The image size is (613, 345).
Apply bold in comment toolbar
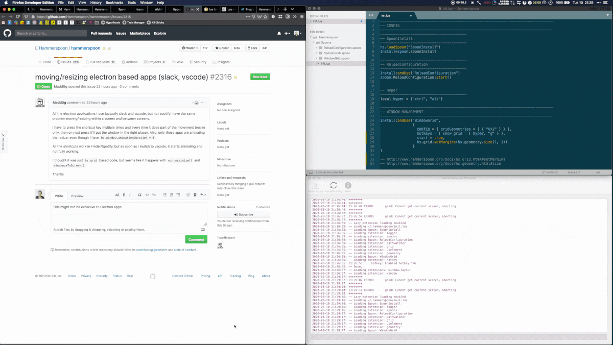tap(124, 195)
